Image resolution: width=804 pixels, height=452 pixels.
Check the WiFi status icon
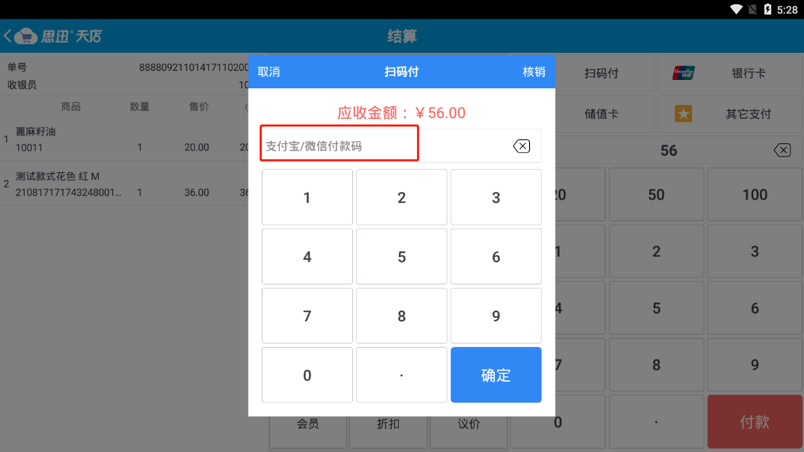(x=736, y=9)
